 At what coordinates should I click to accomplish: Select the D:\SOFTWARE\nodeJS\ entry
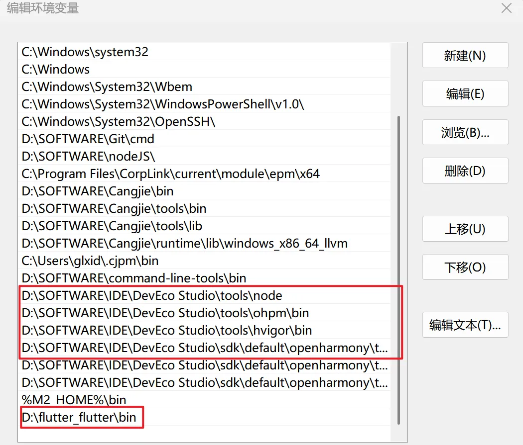coord(204,157)
